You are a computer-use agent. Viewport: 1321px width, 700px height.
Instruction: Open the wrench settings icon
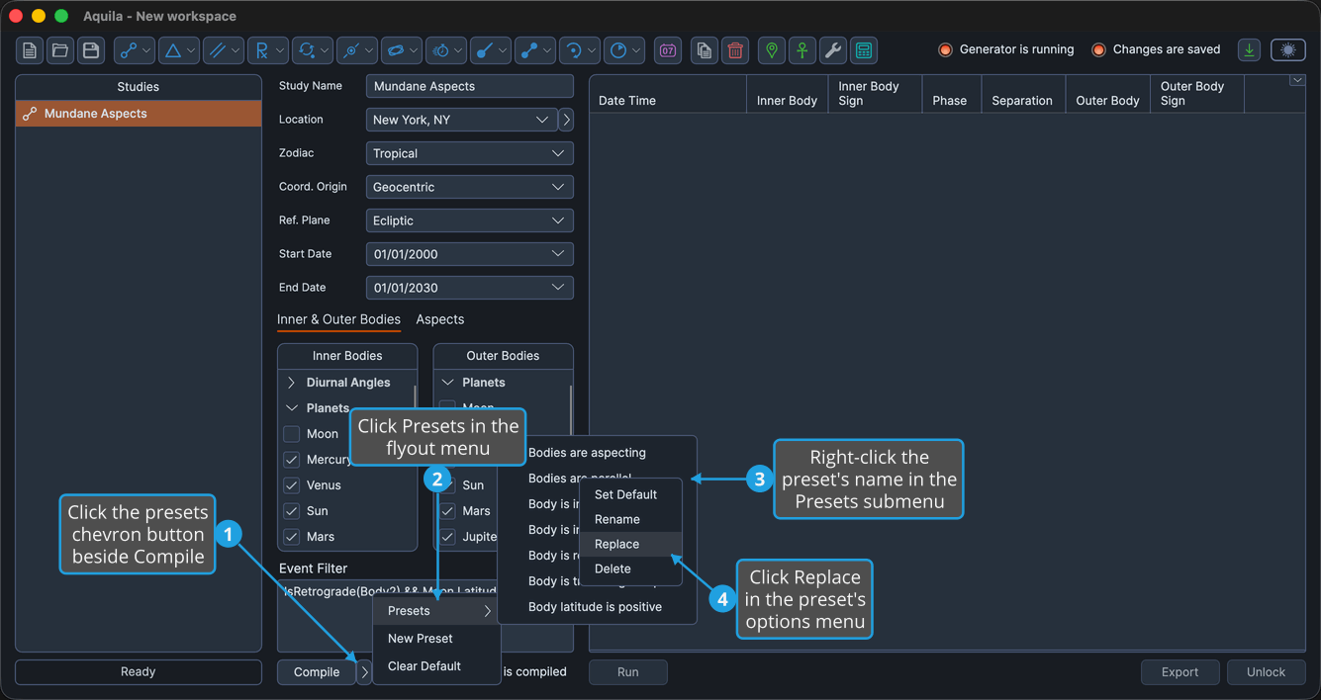(x=833, y=50)
